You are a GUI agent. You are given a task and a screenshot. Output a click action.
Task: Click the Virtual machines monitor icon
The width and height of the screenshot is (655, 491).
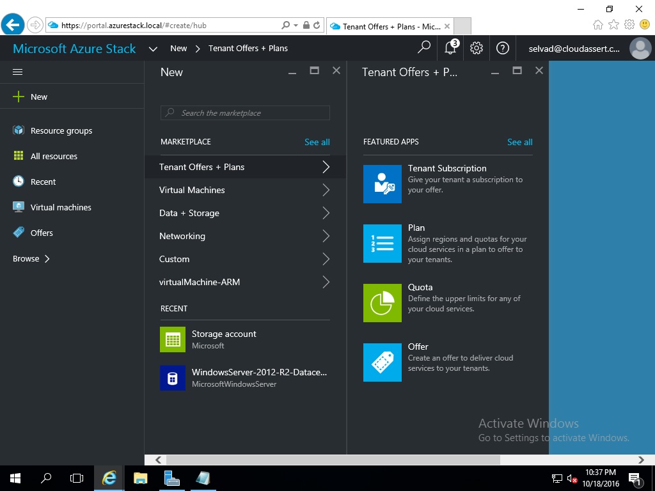coord(19,207)
